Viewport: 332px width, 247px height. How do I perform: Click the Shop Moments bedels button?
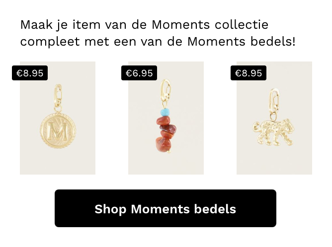coord(166,208)
